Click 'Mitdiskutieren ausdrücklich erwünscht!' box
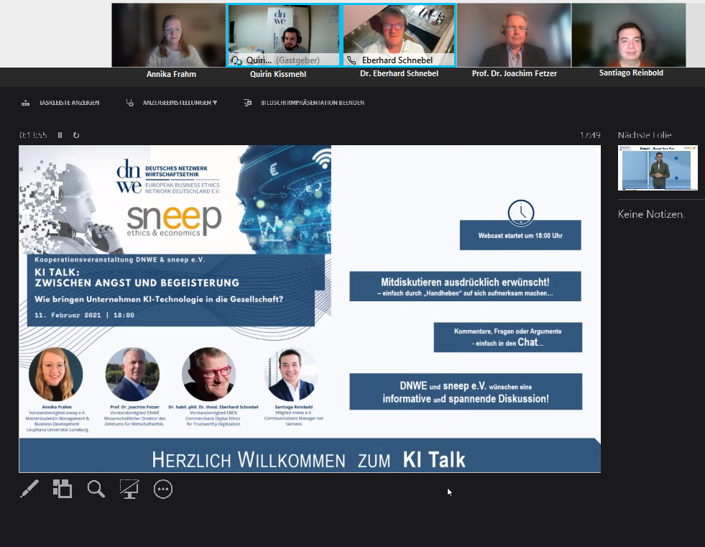This screenshot has width=705, height=547. [466, 286]
